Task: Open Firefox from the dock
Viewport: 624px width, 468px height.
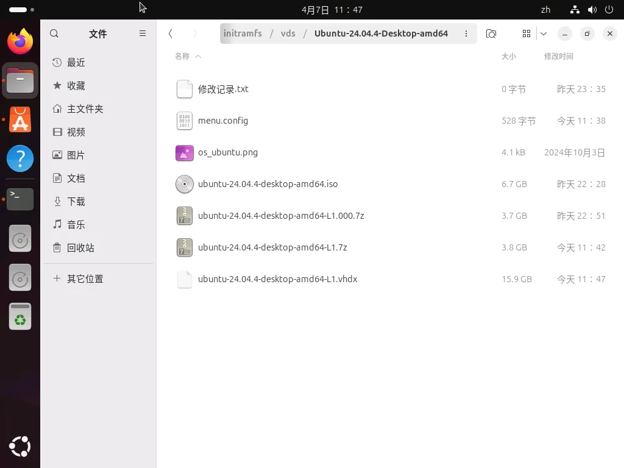Action: (x=20, y=41)
